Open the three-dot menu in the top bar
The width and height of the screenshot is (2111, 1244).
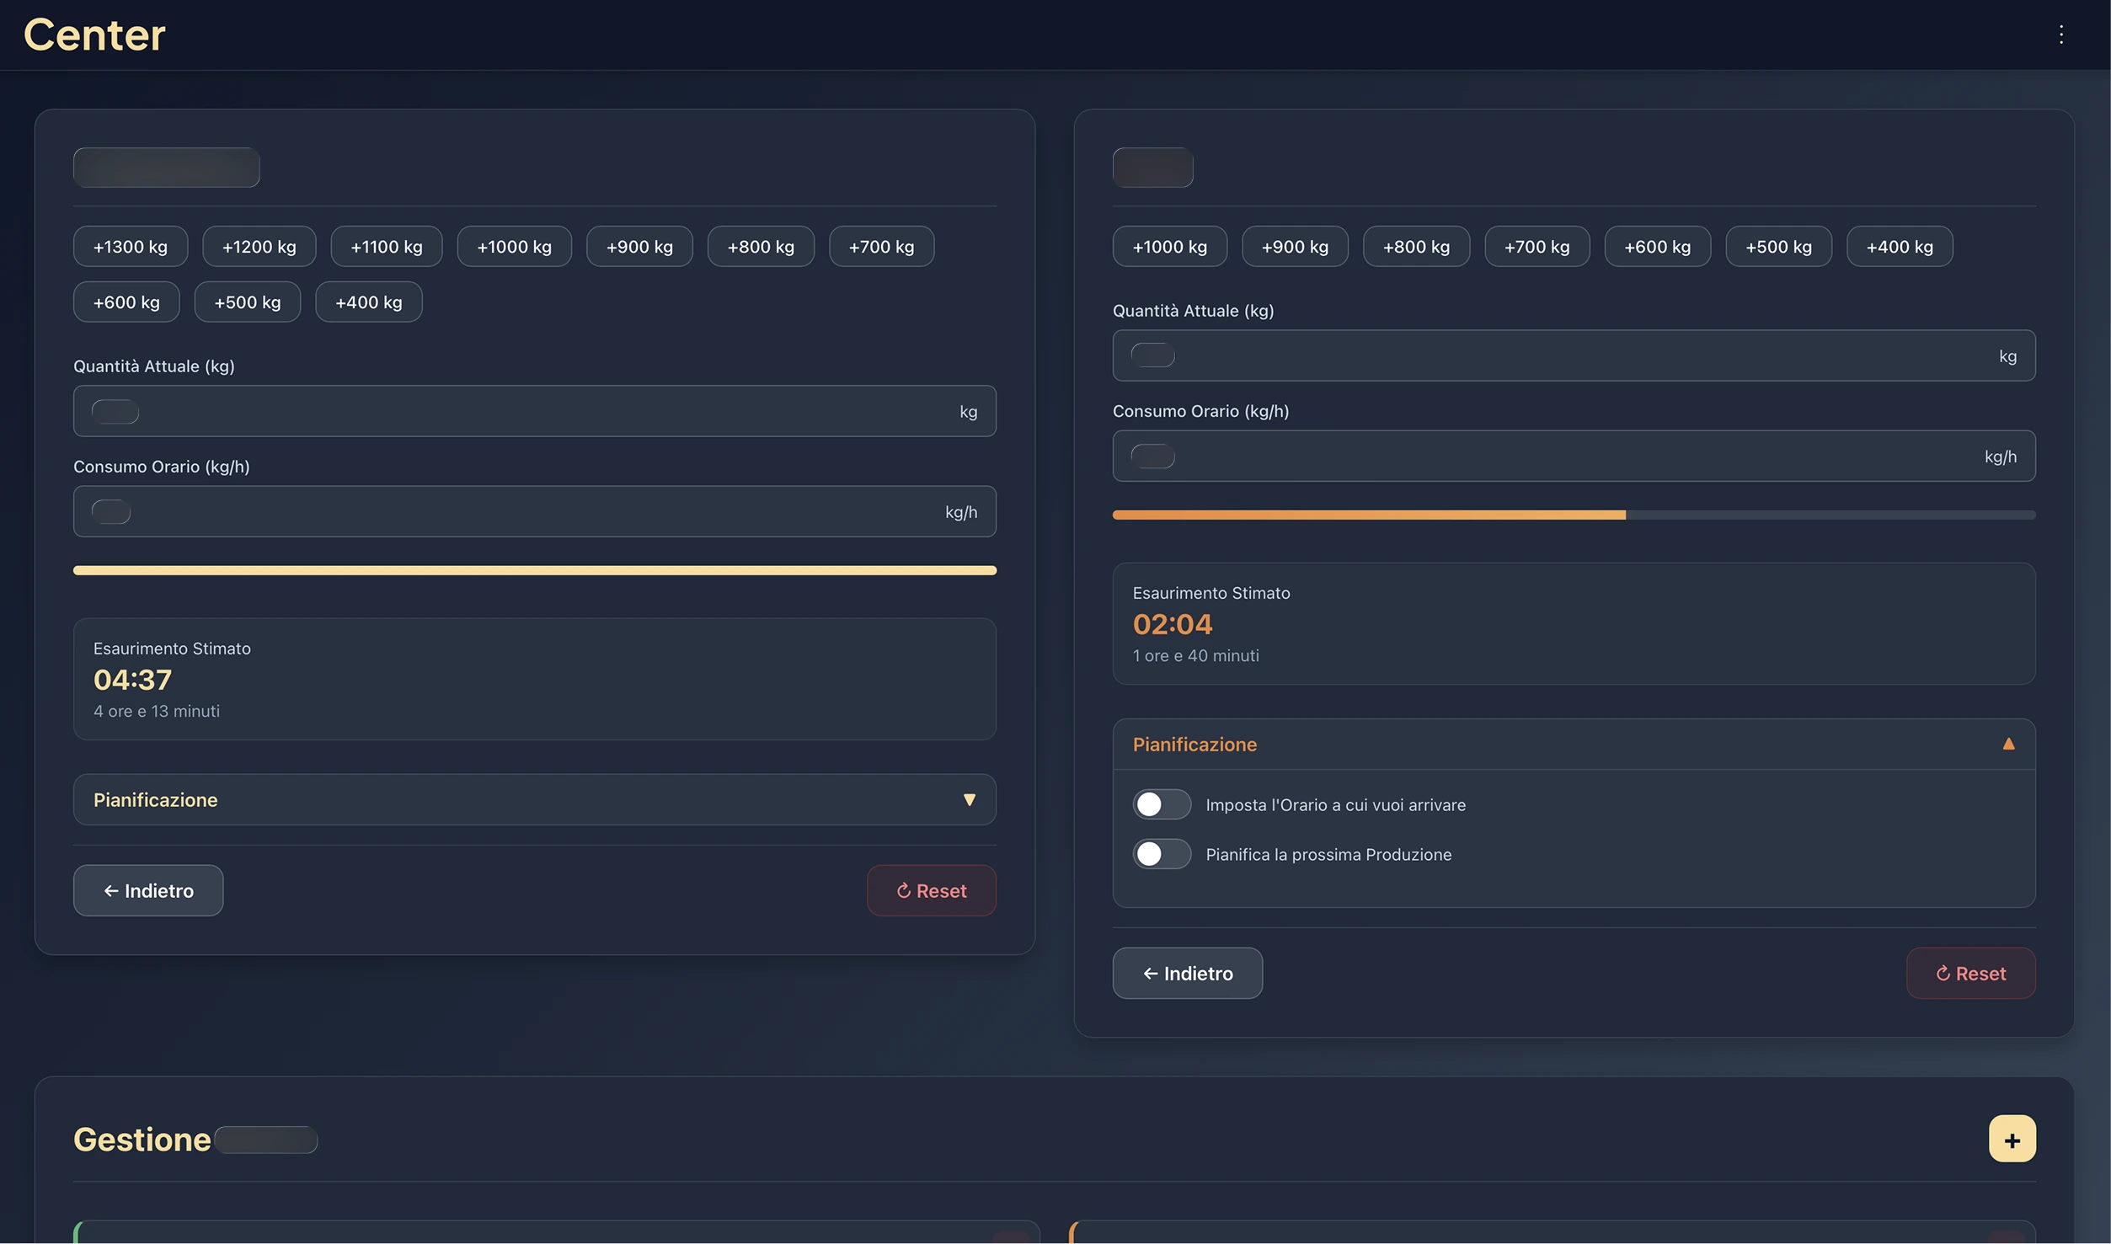tap(2061, 35)
